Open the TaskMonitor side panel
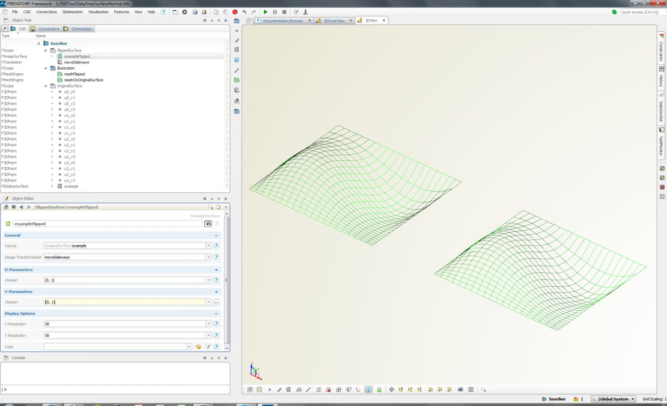Viewport: 667px width, 406px height. (661, 143)
